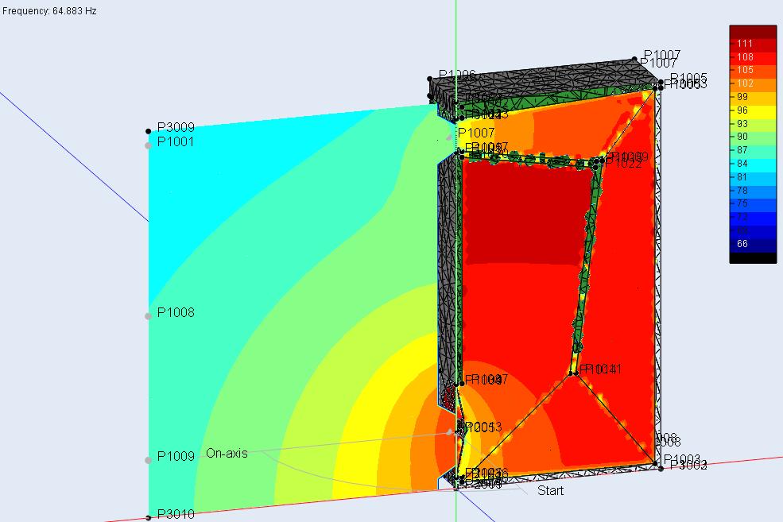Click the 81 legend color band
Screen dimensions: 783x522
click(x=753, y=177)
